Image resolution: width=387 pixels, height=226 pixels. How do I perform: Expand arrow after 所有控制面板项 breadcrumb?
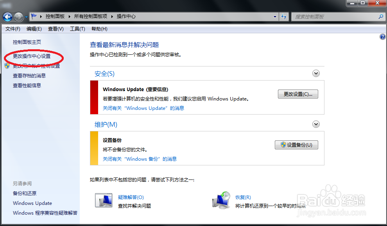[x=112, y=16]
